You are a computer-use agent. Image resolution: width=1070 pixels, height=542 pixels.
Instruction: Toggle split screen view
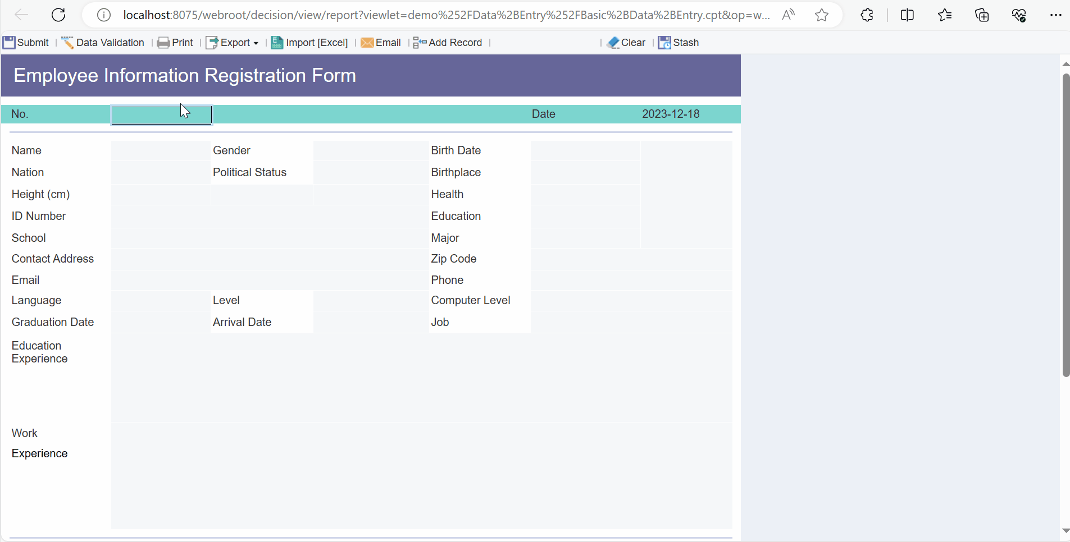908,15
